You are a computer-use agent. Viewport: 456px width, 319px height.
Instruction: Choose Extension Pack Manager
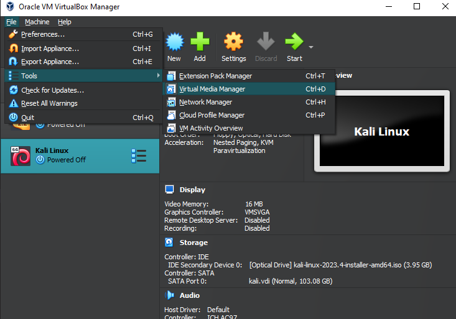[215, 76]
